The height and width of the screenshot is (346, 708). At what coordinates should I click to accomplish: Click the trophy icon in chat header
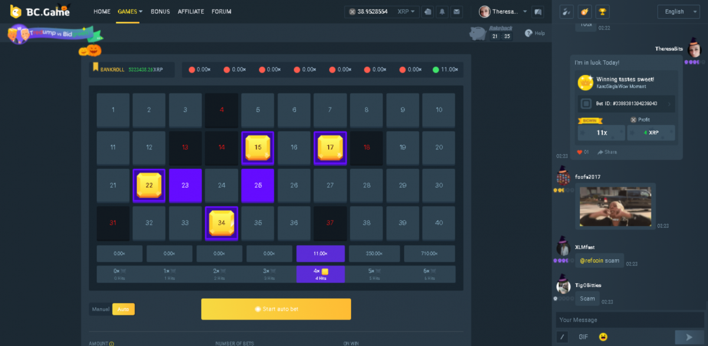pyautogui.click(x=602, y=11)
